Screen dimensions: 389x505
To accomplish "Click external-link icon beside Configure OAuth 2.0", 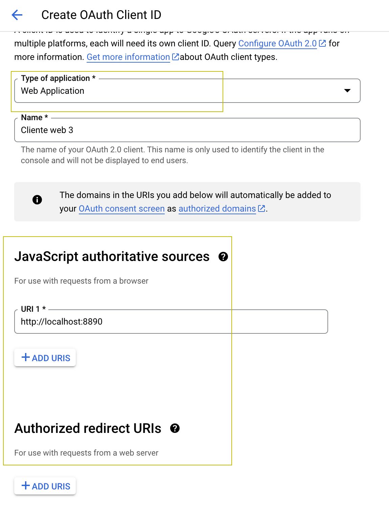I will click(322, 43).
